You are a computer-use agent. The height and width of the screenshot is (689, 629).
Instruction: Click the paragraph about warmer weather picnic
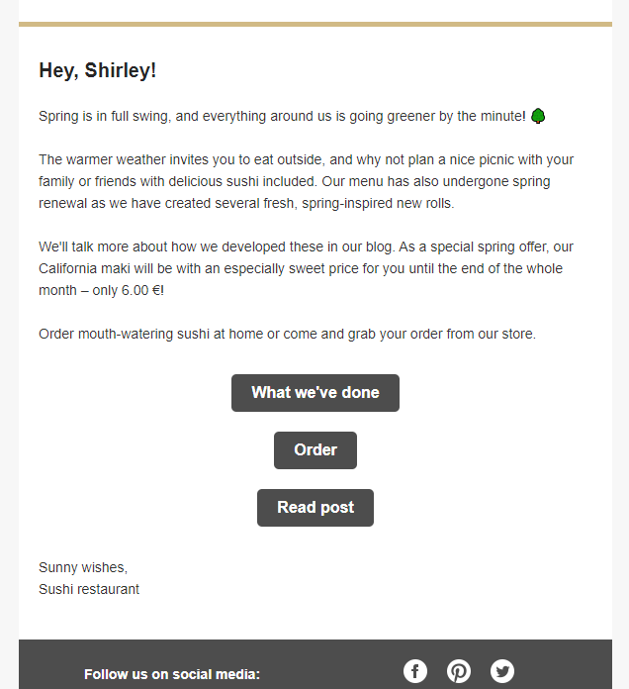(306, 181)
